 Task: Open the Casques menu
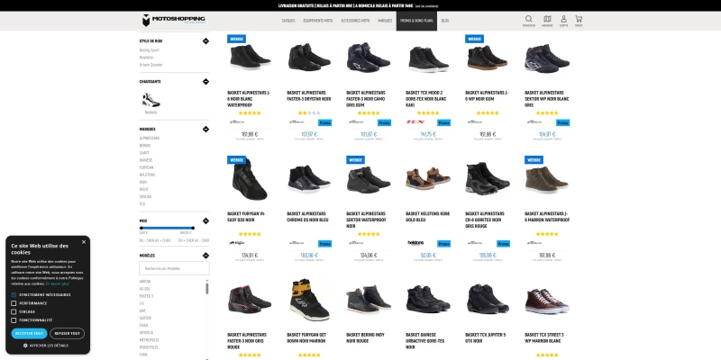[288, 21]
